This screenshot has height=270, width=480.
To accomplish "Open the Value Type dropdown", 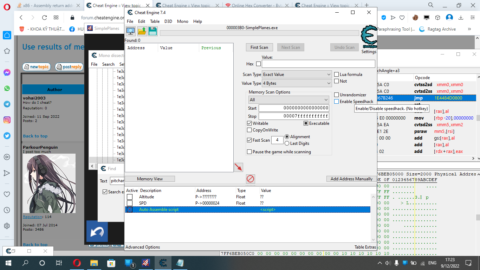I will [297, 83].
